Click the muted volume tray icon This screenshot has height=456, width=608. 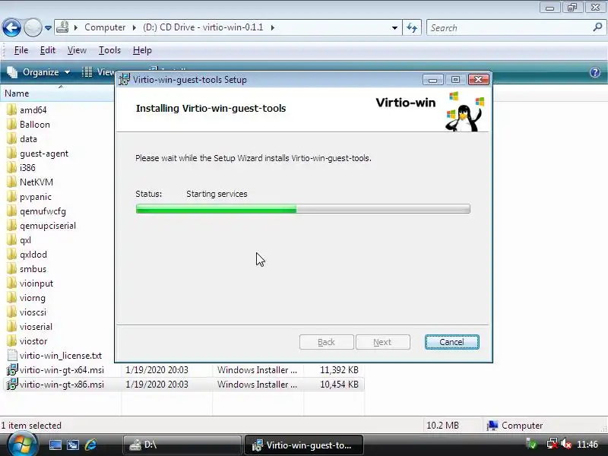click(566, 444)
